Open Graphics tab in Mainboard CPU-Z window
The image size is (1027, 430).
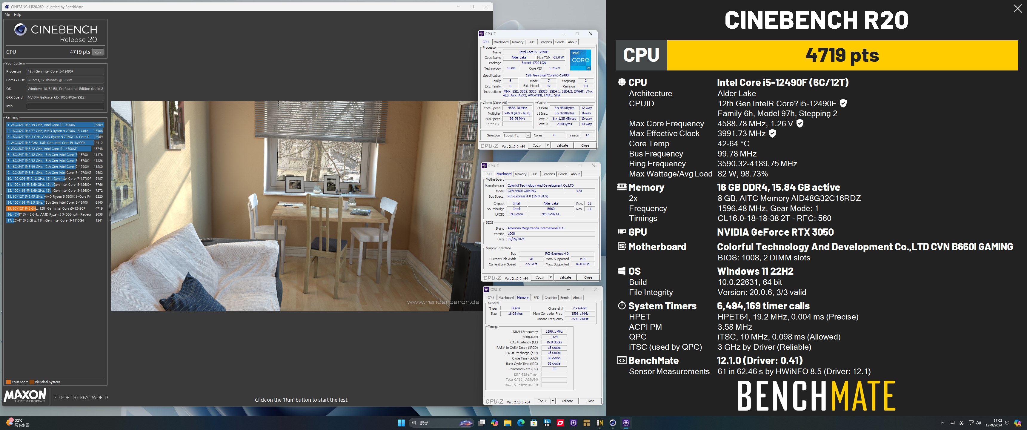pyautogui.click(x=548, y=174)
